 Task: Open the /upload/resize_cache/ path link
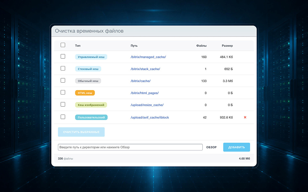tap(147, 105)
